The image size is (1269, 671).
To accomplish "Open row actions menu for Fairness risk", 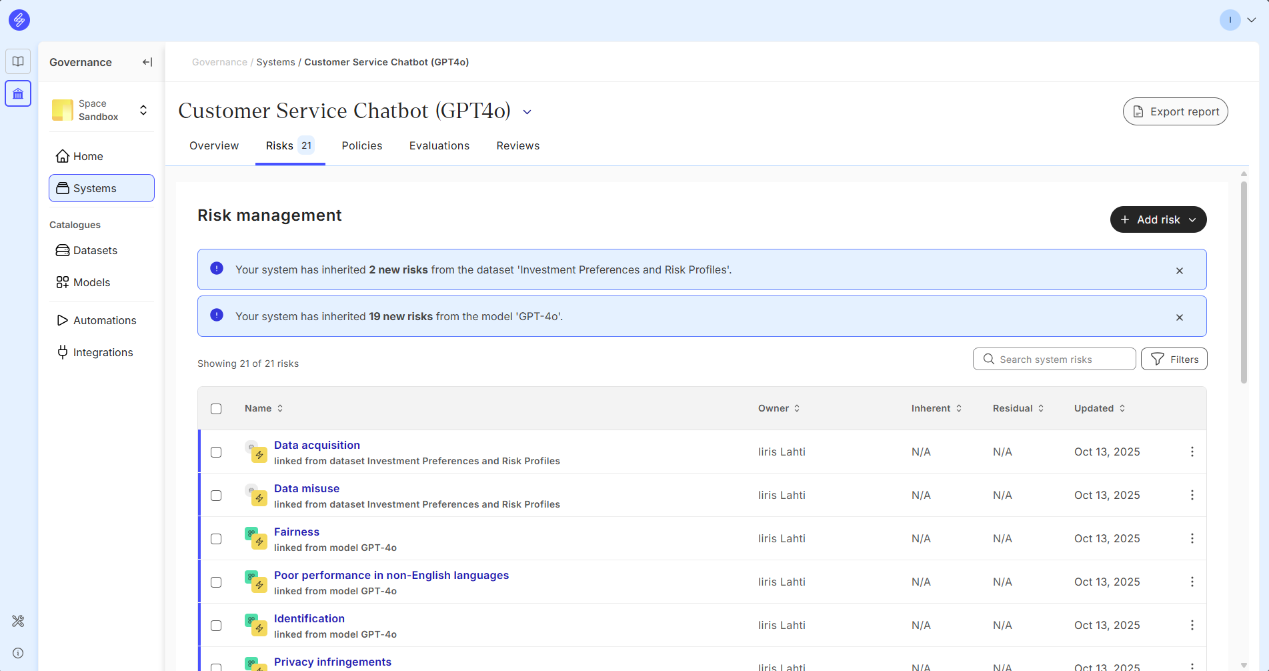I will [x=1192, y=538].
